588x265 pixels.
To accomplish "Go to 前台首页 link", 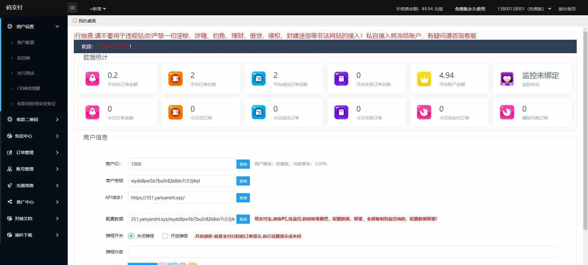I will [x=567, y=9].
